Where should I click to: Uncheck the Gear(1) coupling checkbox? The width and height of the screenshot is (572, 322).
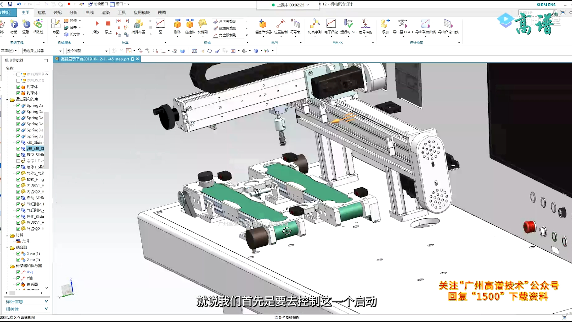tap(18, 253)
